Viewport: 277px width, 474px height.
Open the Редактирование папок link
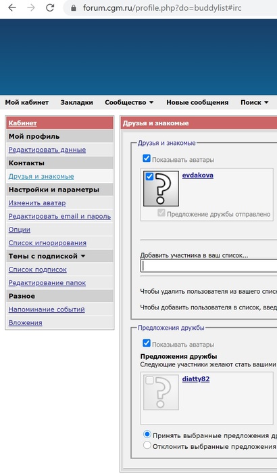(x=47, y=282)
